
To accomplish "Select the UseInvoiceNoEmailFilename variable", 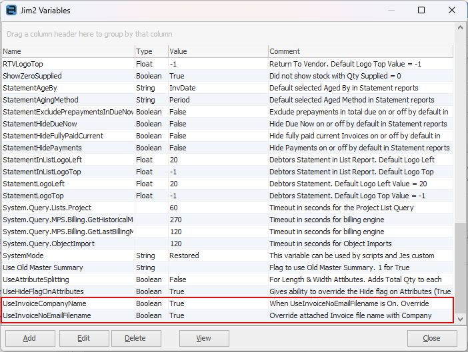I will 227,315.
